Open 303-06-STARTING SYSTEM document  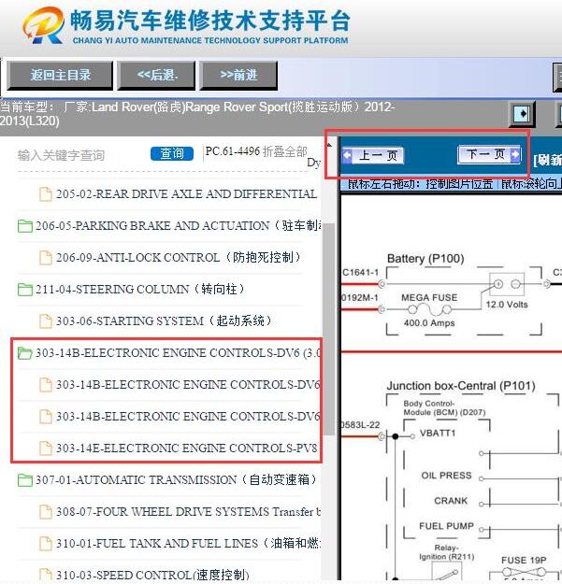click(164, 320)
